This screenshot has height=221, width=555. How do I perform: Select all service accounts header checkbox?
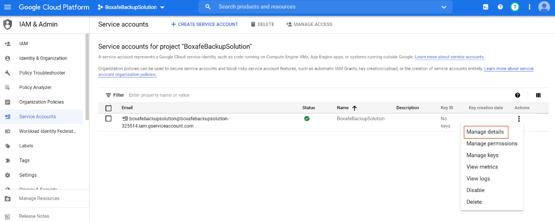(108, 108)
